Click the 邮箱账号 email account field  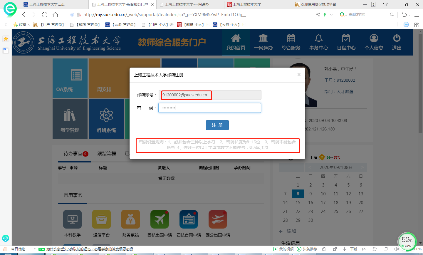point(210,95)
